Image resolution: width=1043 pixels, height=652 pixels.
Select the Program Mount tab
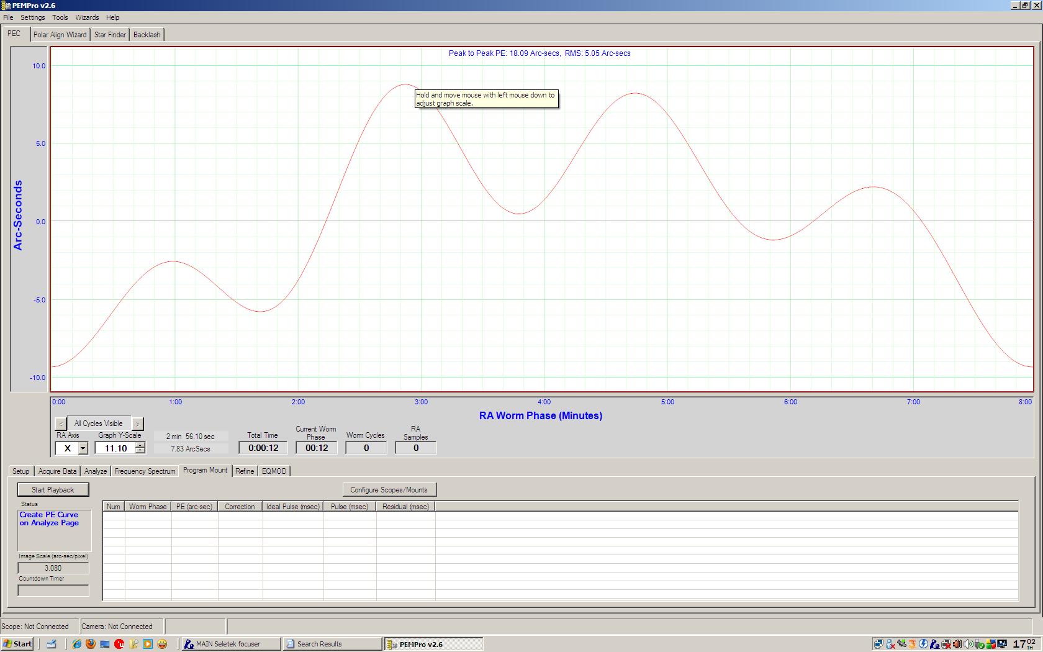pos(205,470)
